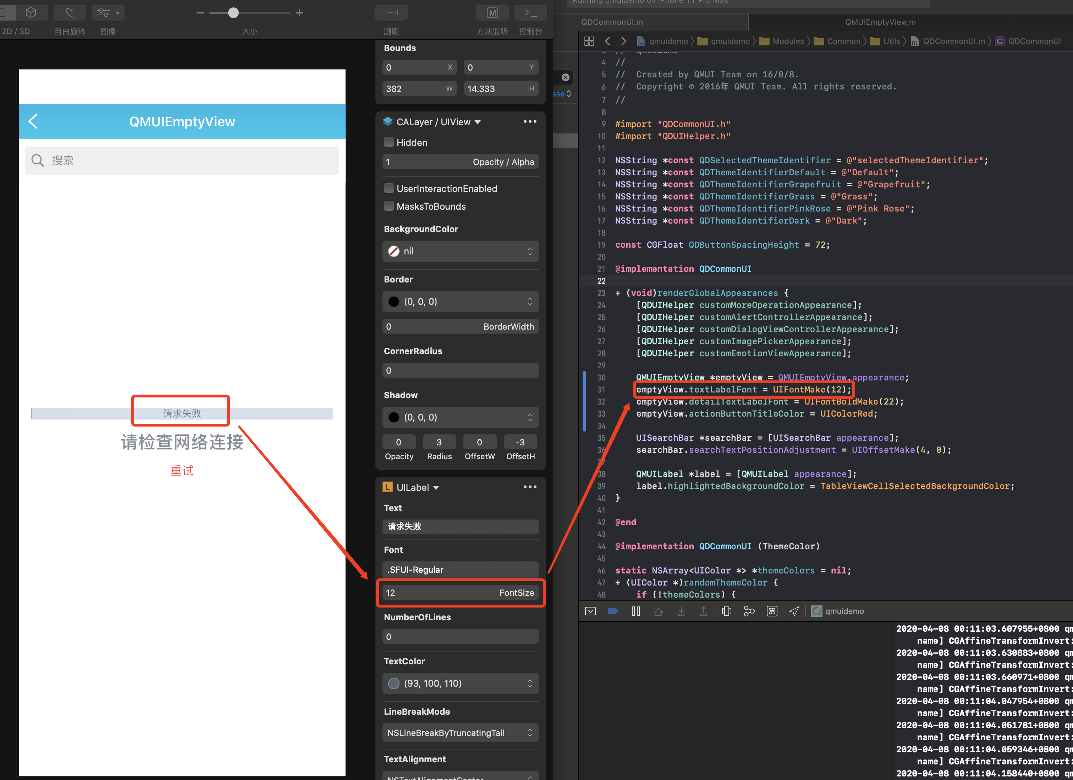1073x780 pixels.
Task: Open UILabel's more options via the ellipsis
Action: (530, 487)
